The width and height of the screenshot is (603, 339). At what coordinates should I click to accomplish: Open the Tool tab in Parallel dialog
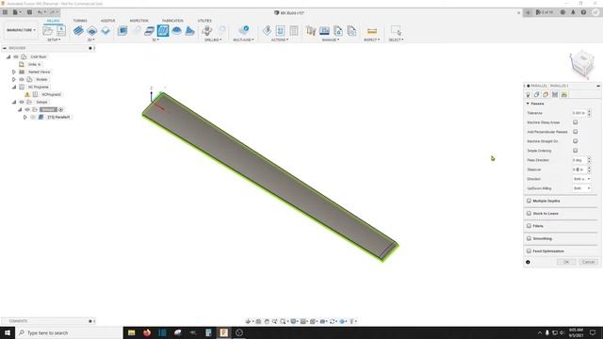pyautogui.click(x=528, y=94)
